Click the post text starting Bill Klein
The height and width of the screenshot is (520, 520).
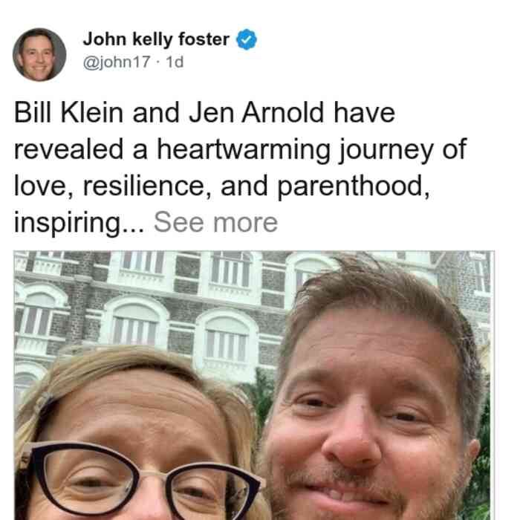(x=240, y=167)
